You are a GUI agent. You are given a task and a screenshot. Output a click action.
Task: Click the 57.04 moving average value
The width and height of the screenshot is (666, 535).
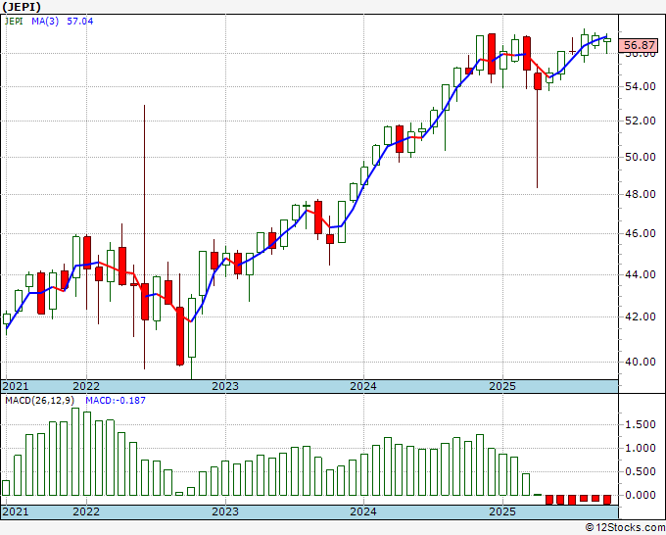tap(80, 21)
